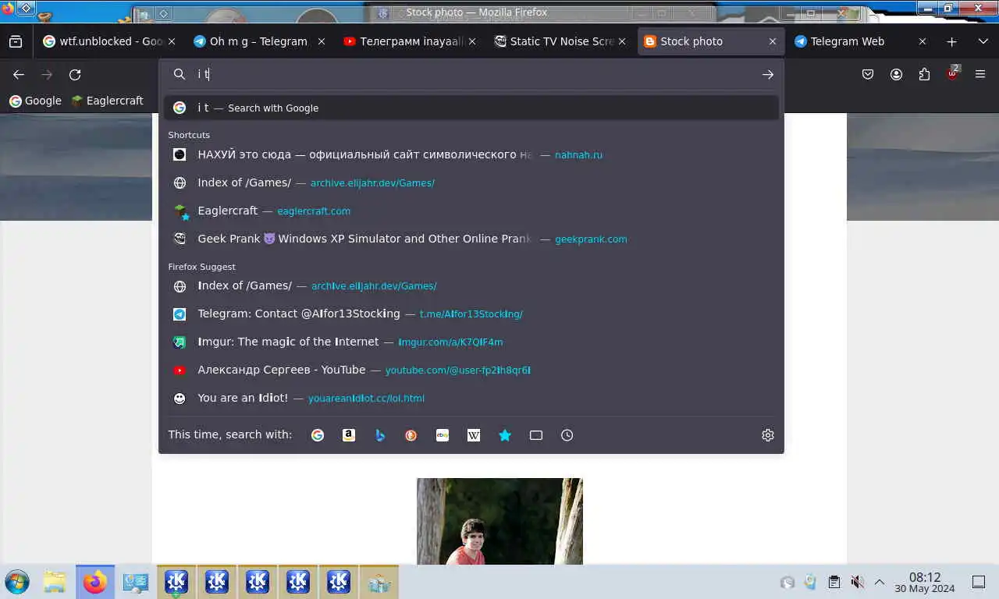
Task: Click the show desktop button
Action: pyautogui.click(x=979, y=582)
